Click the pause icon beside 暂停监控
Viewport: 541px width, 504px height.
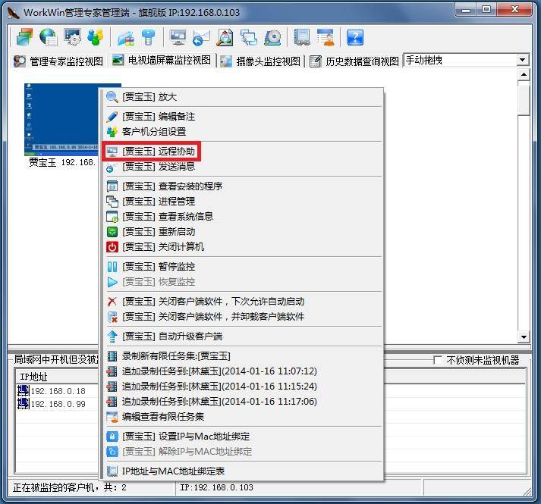pyautogui.click(x=112, y=266)
